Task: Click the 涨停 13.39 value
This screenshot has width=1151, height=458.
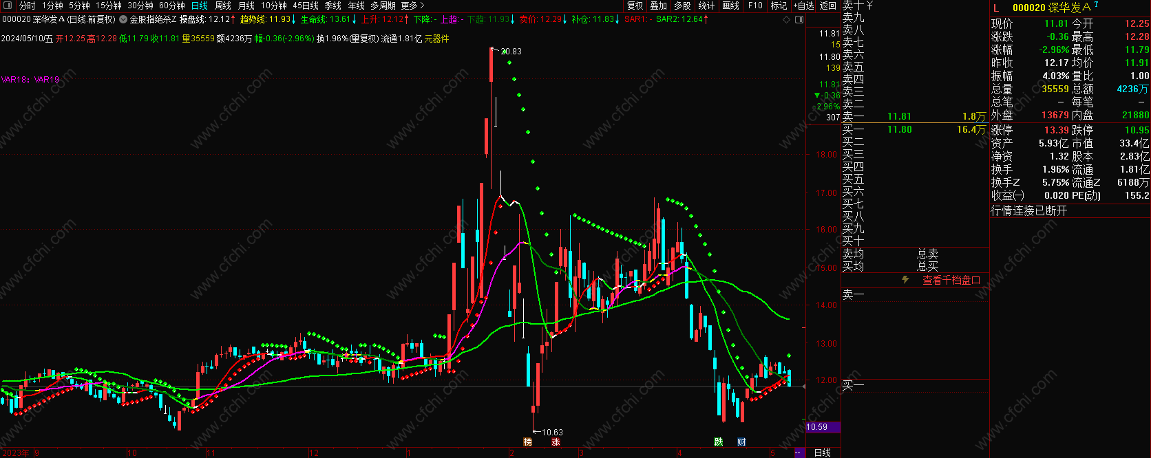Action: 1056,130
